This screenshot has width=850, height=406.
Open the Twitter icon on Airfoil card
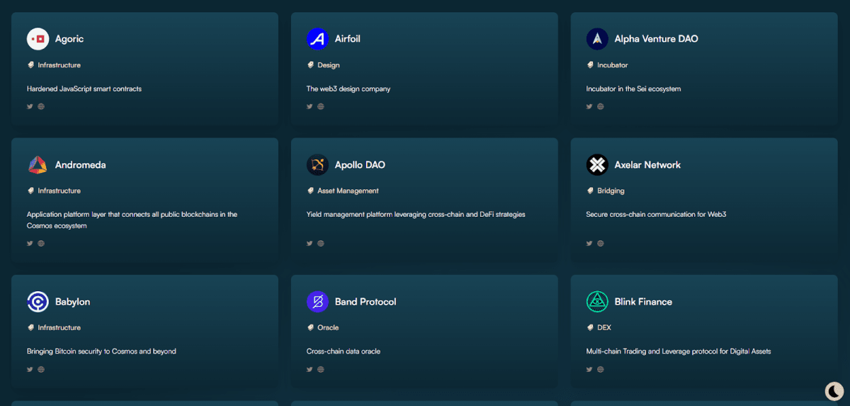coord(310,107)
